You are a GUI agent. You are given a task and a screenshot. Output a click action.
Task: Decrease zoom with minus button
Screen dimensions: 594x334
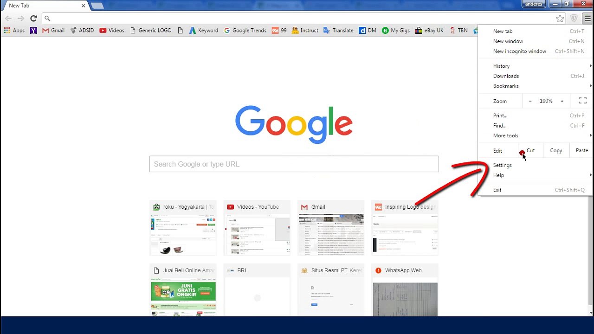pos(530,101)
